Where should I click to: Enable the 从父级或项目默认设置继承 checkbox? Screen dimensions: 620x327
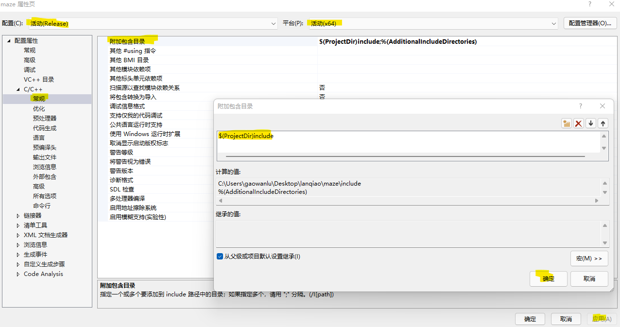pos(220,256)
